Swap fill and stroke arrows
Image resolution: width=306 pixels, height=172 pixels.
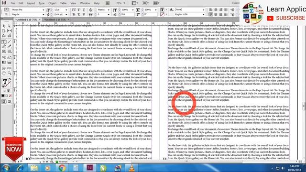[x=10, y=79]
